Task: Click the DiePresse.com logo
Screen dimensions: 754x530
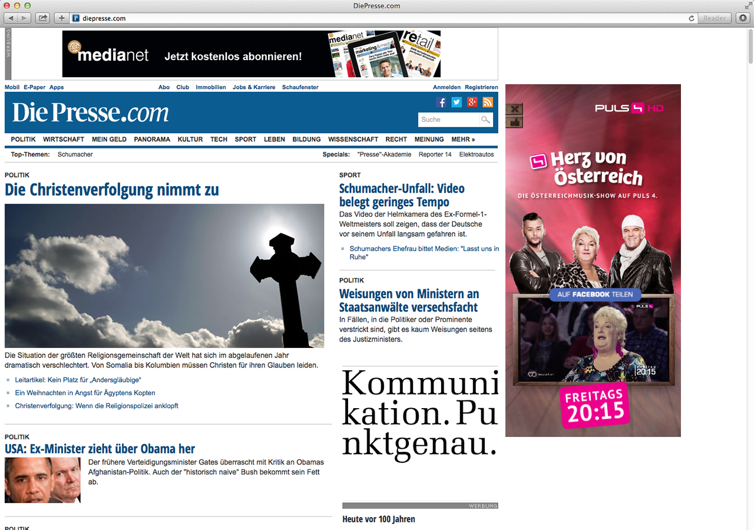Action: click(x=91, y=112)
